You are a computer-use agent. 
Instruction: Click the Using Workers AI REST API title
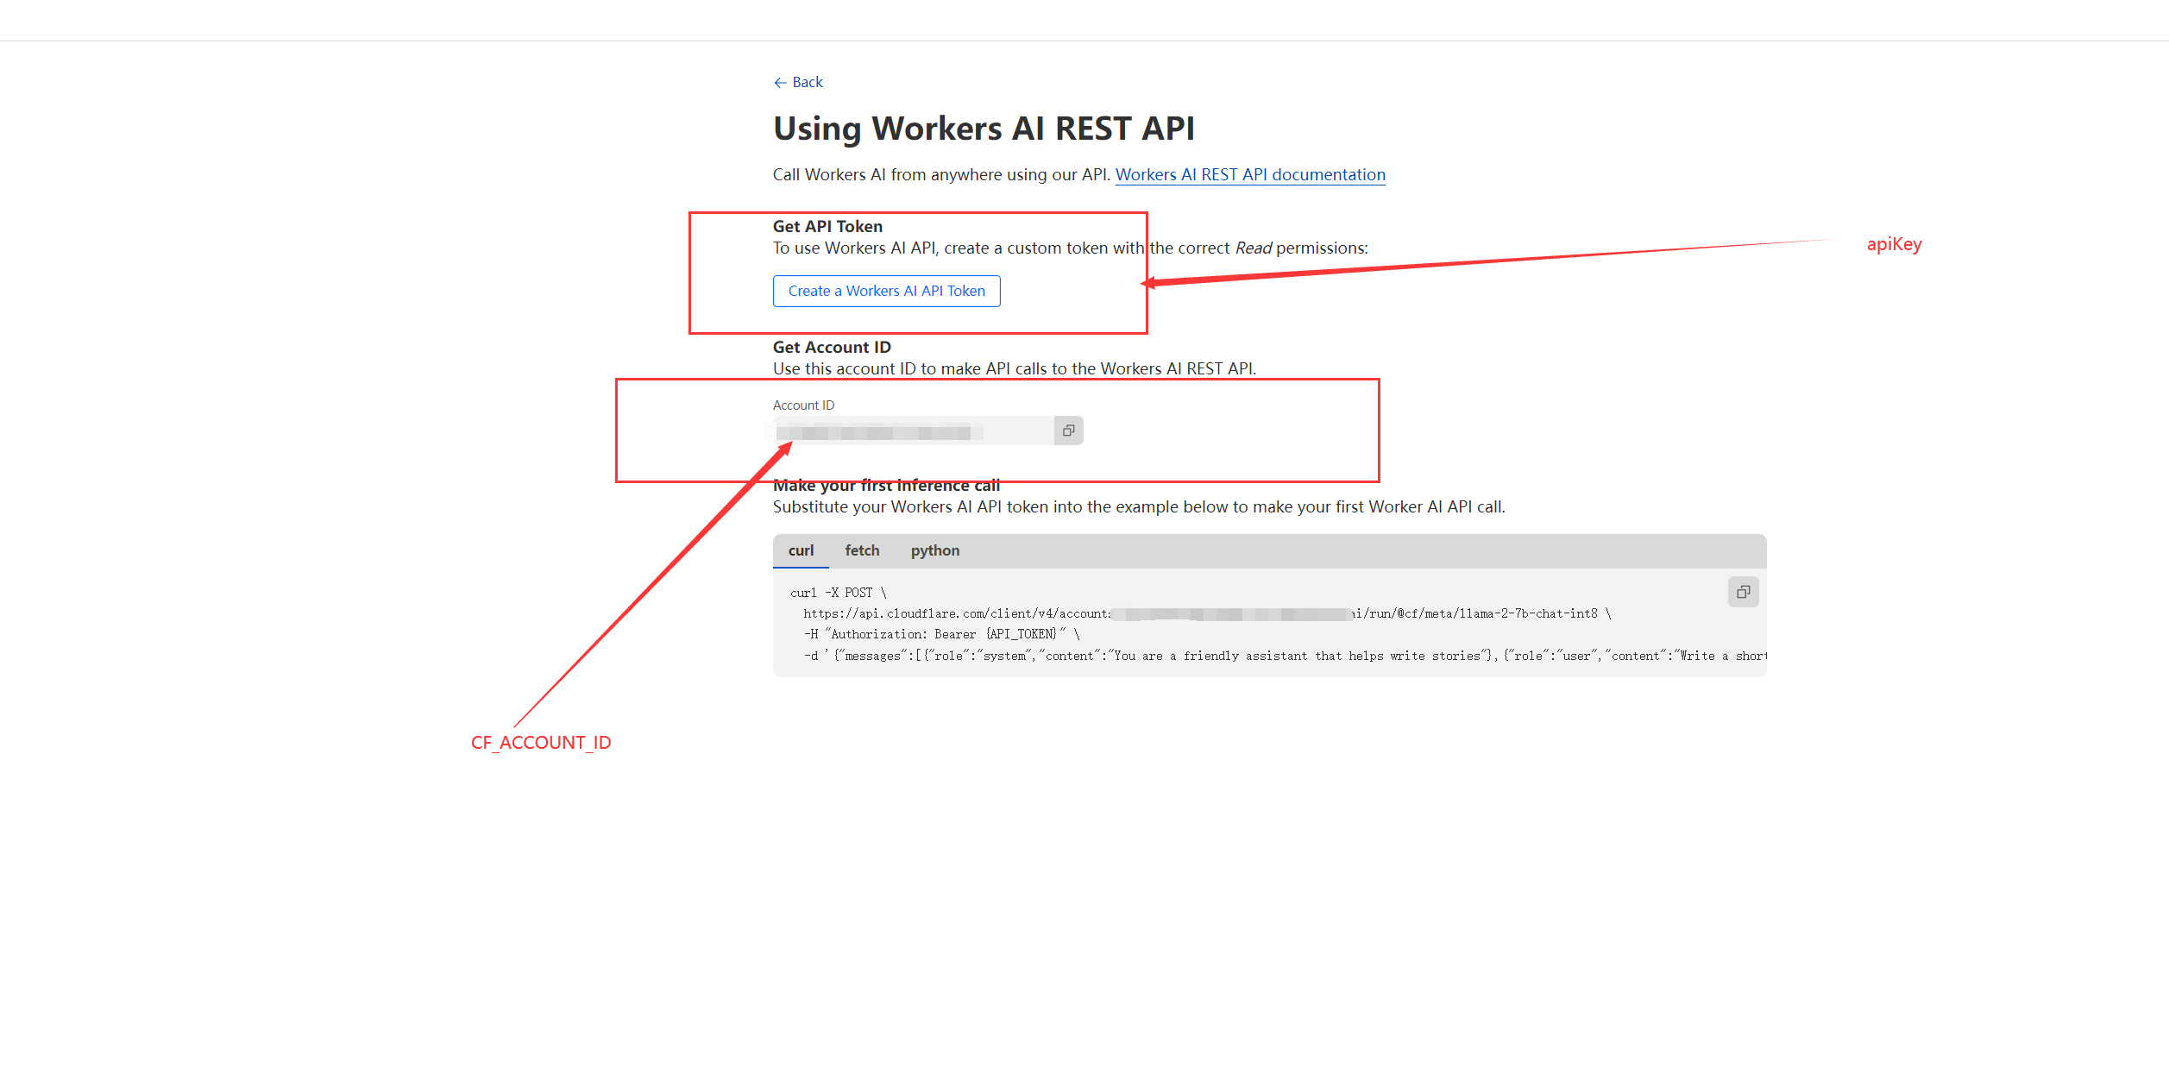984,129
